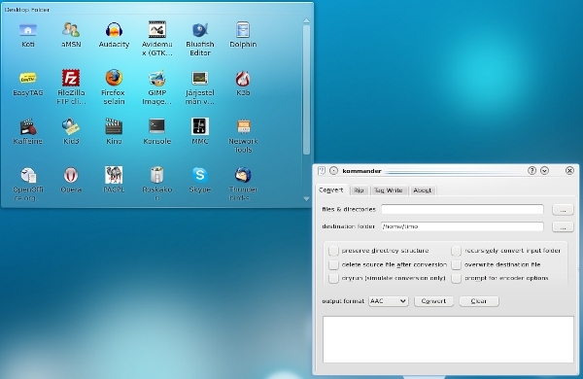This screenshot has width=583, height=379.
Task: Open the Järjestelmän valvonta system monitor icon
Action: [x=200, y=78]
